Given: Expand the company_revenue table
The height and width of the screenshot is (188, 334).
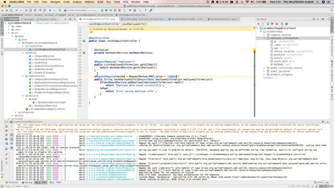Looking at the screenshot, I should point(265,35).
